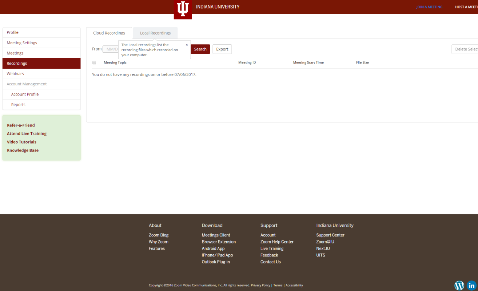Viewport: 478px width, 291px height.
Task: Click the Delete Selected button
Action: coord(465,49)
